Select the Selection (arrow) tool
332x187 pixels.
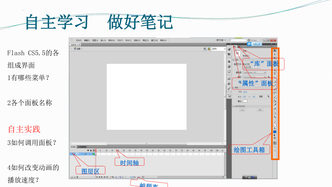274,51
